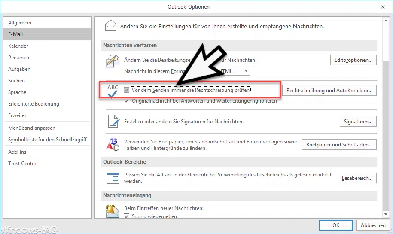Click the scrollbar down arrow

coord(386,214)
